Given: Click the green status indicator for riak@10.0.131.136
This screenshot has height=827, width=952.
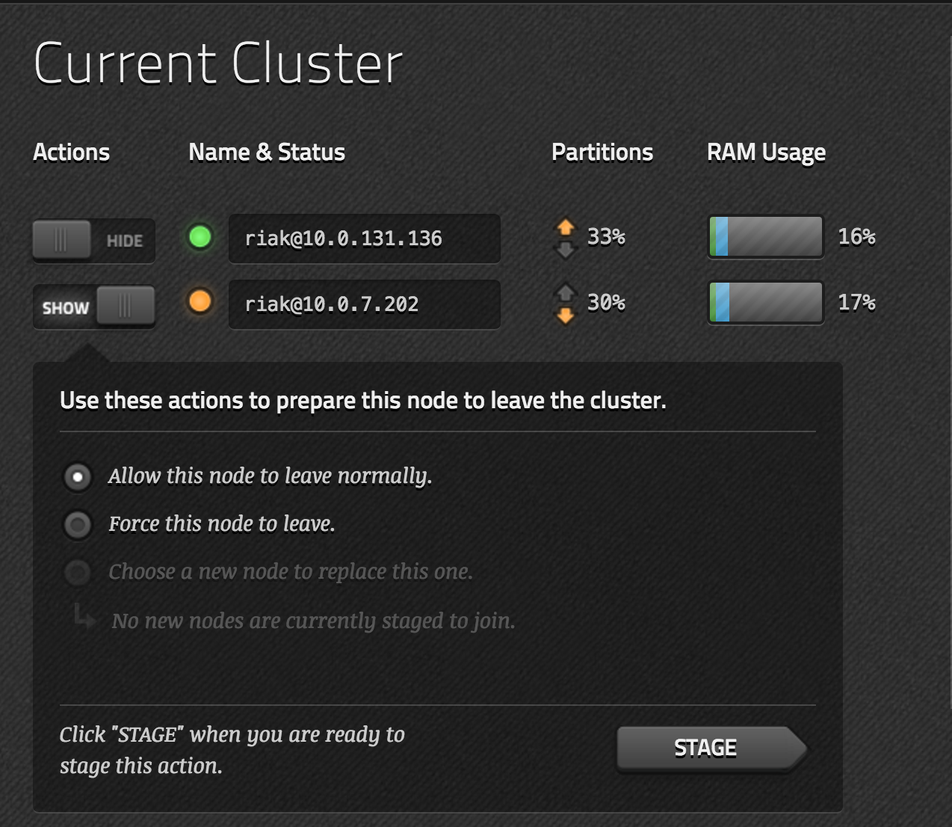Looking at the screenshot, I should [x=200, y=237].
